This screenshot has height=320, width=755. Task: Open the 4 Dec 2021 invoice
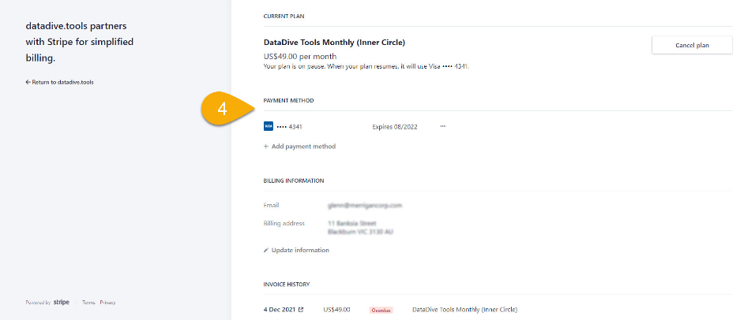pos(283,310)
